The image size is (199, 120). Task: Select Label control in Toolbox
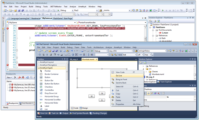47,106
